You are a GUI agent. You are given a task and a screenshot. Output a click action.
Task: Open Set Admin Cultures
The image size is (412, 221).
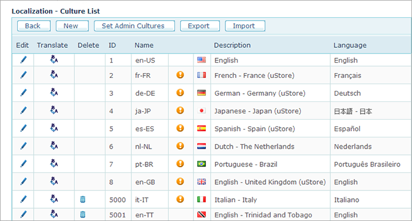pos(134,26)
